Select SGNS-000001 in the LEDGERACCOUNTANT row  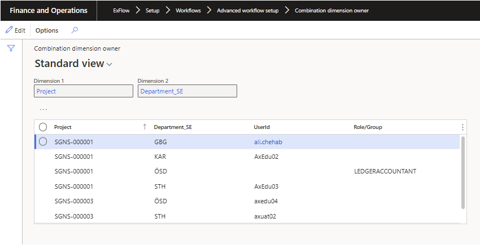coord(74,171)
